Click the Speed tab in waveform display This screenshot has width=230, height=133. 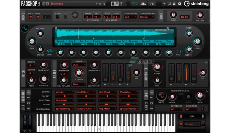[x=60, y=41]
